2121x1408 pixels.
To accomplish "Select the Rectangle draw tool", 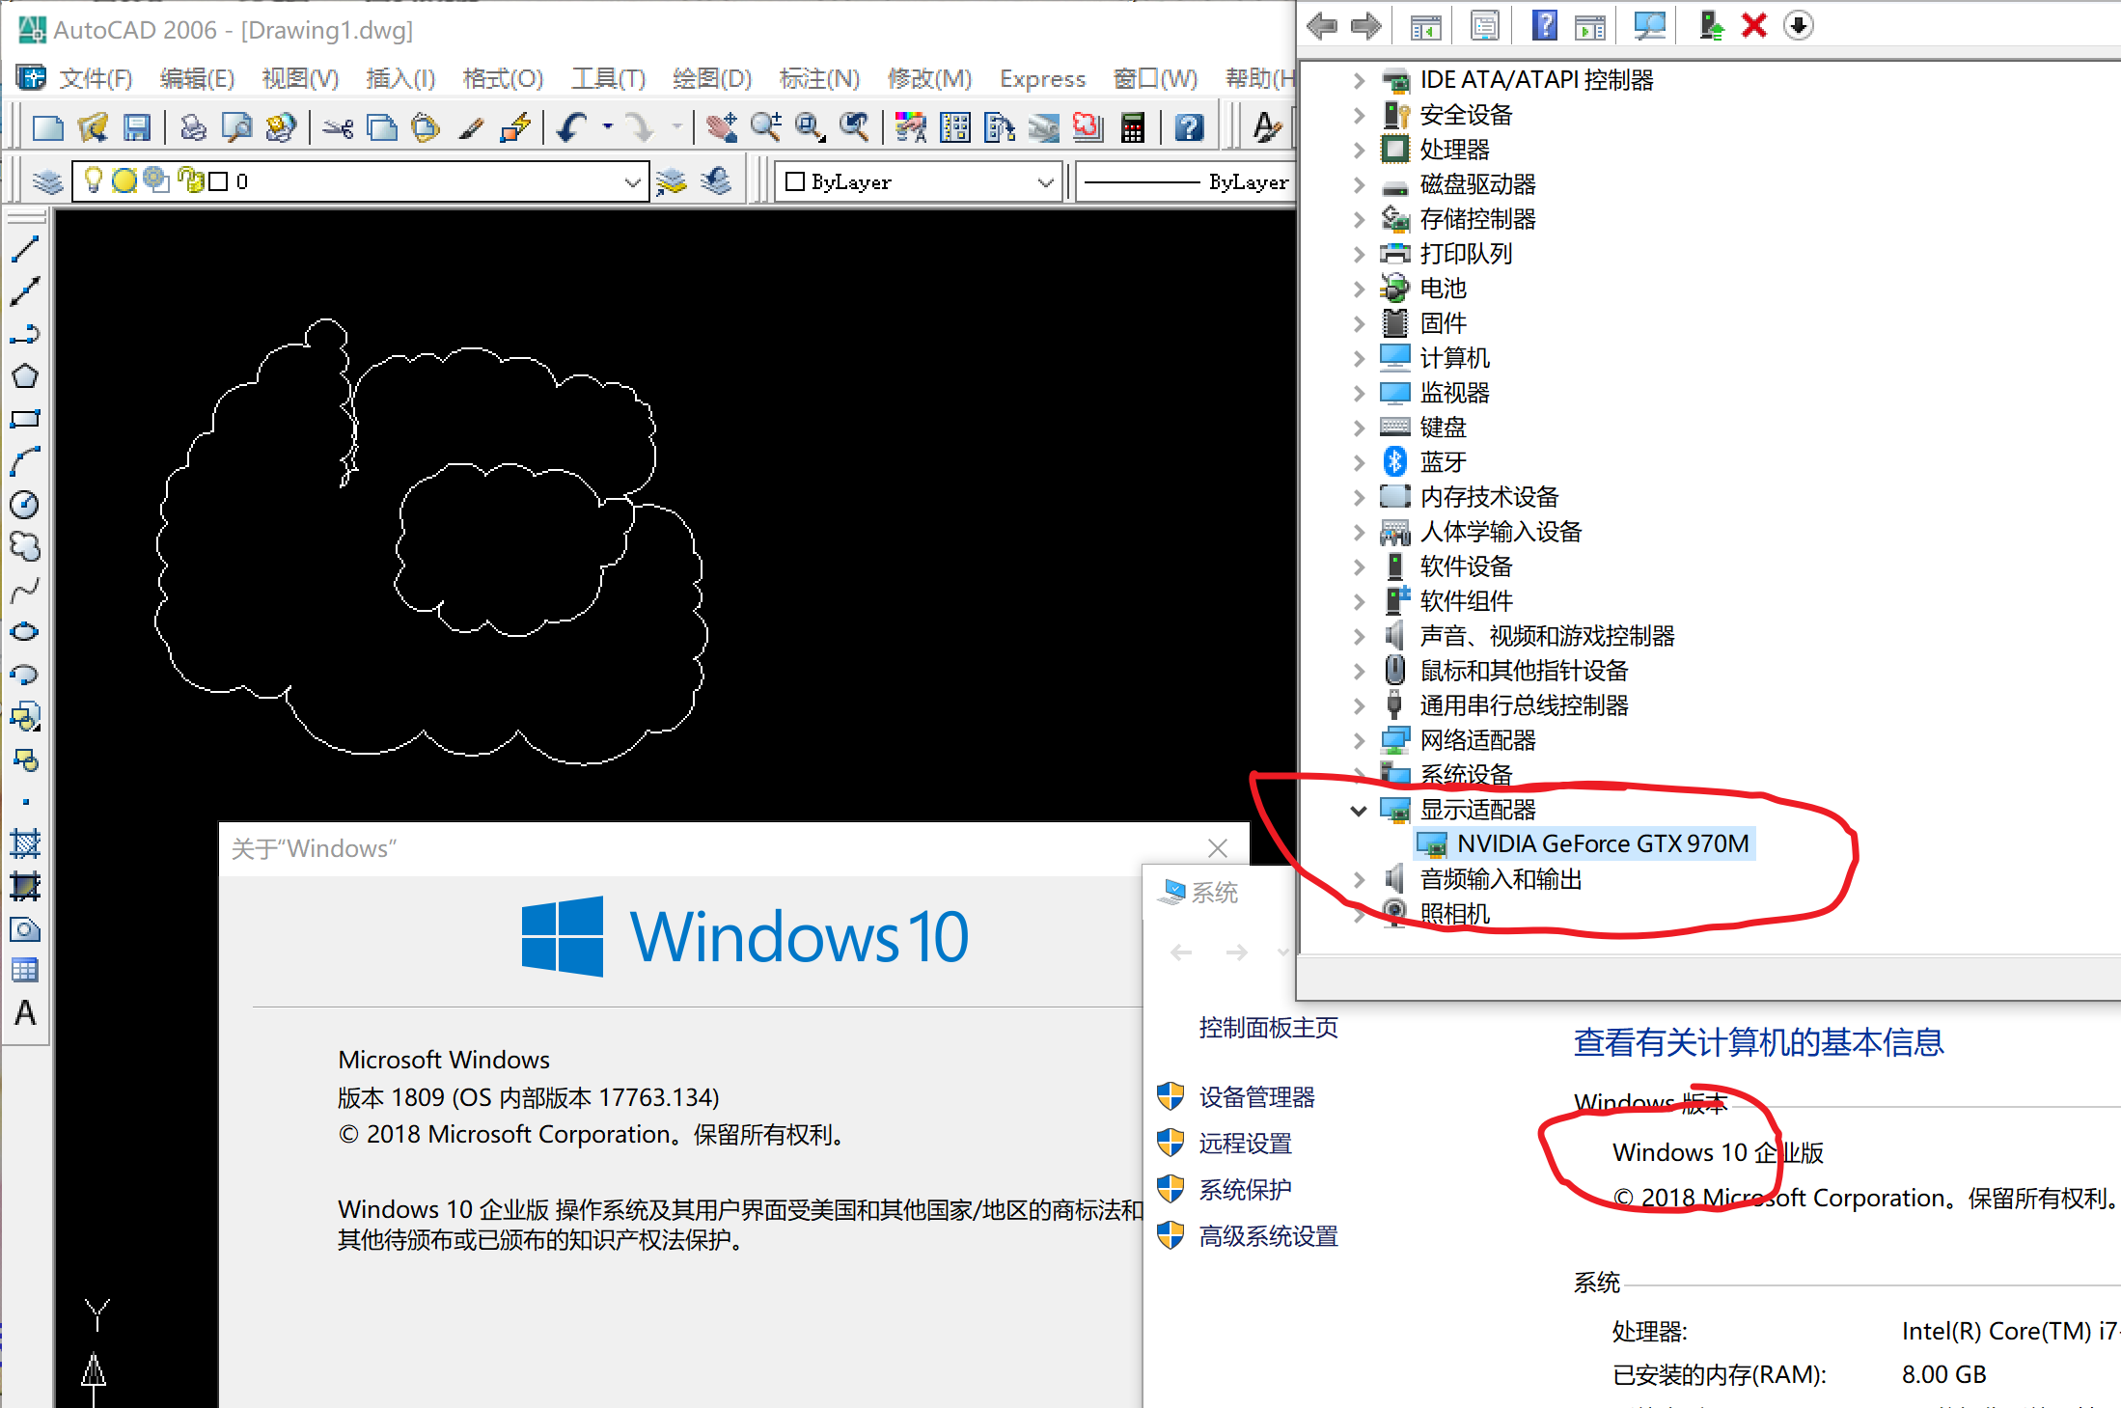I will [x=25, y=419].
